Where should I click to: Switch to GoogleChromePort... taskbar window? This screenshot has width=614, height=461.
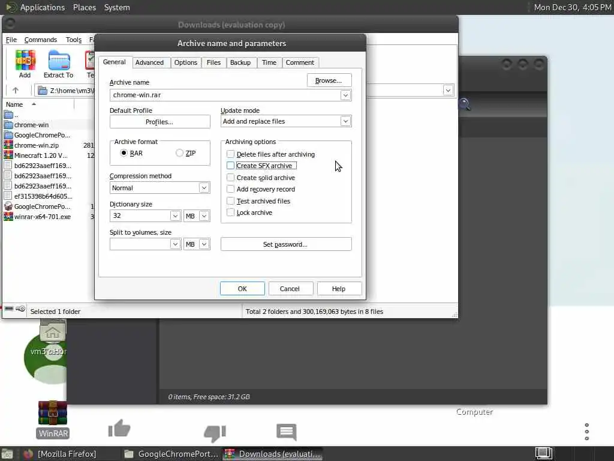pos(171,454)
